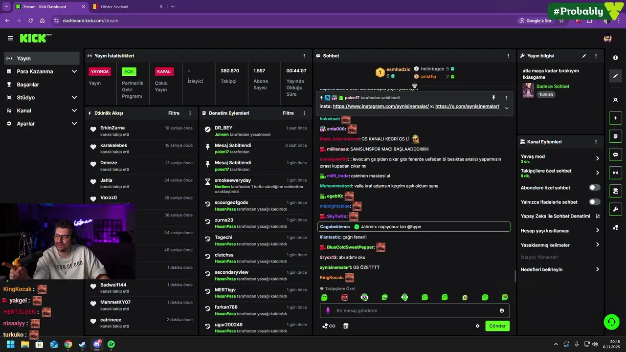626x352 pixels.
Task: Click the AÇIK partner program badge
Action: (129, 71)
